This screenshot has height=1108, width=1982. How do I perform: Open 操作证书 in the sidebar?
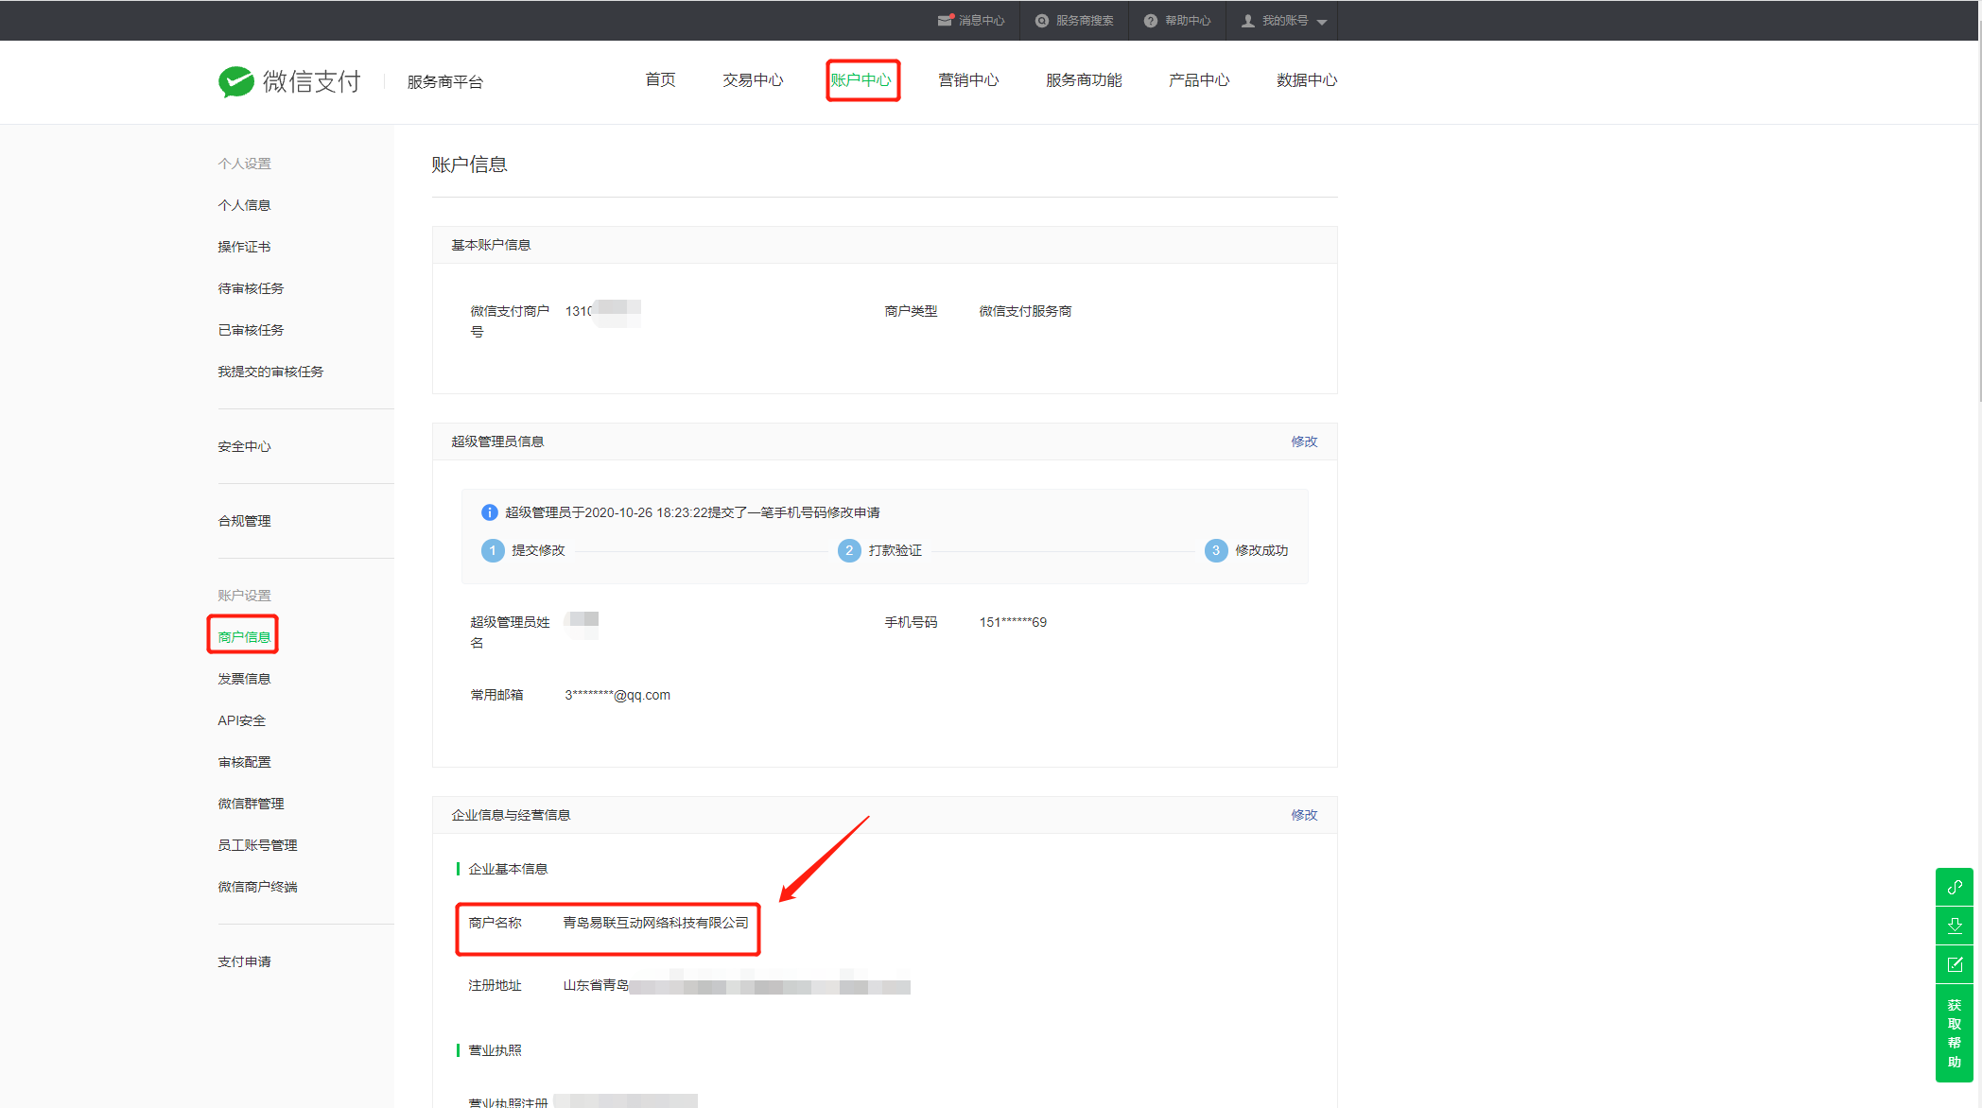[x=244, y=247]
